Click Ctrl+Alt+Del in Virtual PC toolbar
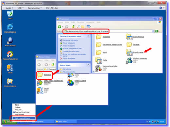Viewport: 170px width, 127px height. tap(52, 8)
